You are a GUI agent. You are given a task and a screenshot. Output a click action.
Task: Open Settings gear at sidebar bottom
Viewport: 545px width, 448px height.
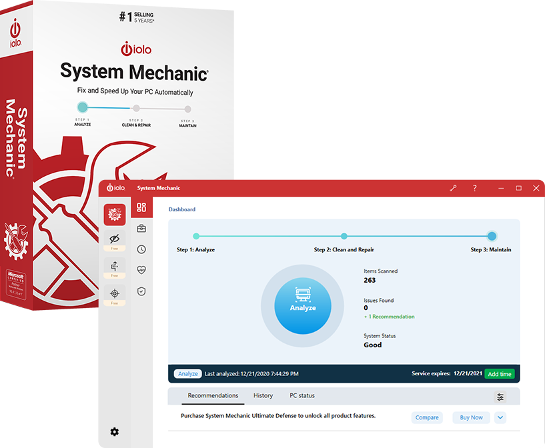114,432
